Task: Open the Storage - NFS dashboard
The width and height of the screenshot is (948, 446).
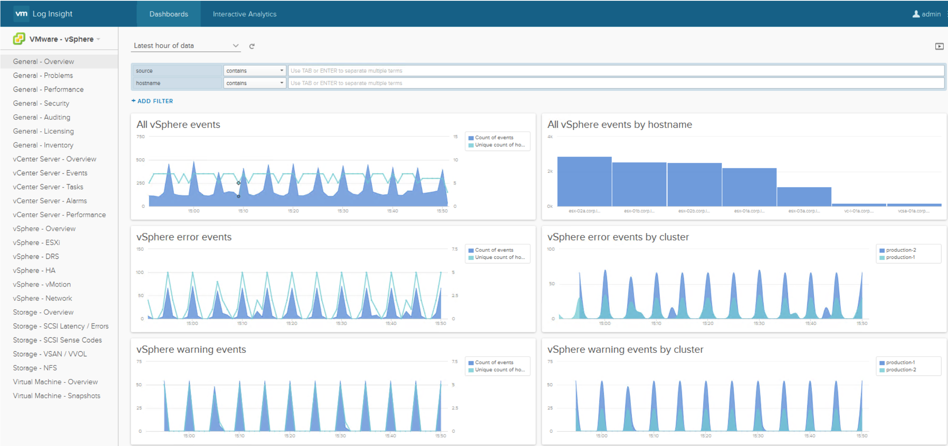Action: (x=35, y=368)
